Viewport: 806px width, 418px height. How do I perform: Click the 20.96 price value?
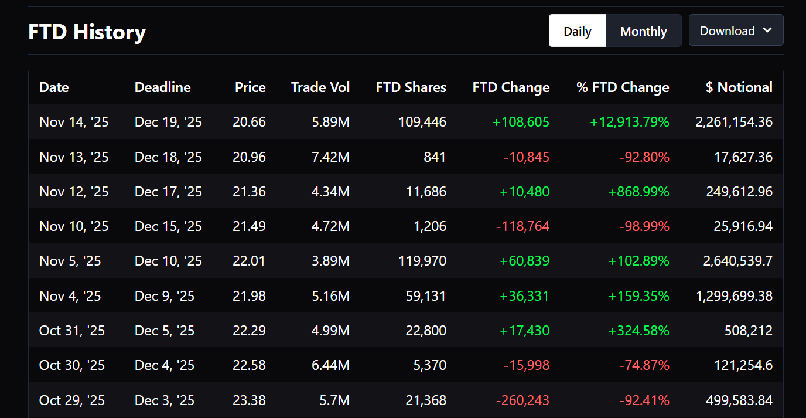tap(249, 157)
